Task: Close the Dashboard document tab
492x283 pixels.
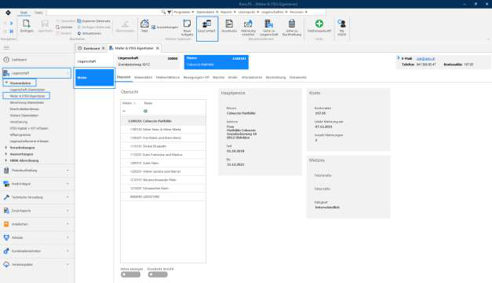Action: 104,48
